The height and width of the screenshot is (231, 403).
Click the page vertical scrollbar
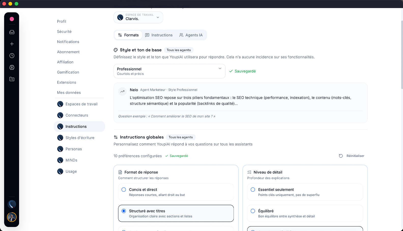pyautogui.click(x=402, y=51)
